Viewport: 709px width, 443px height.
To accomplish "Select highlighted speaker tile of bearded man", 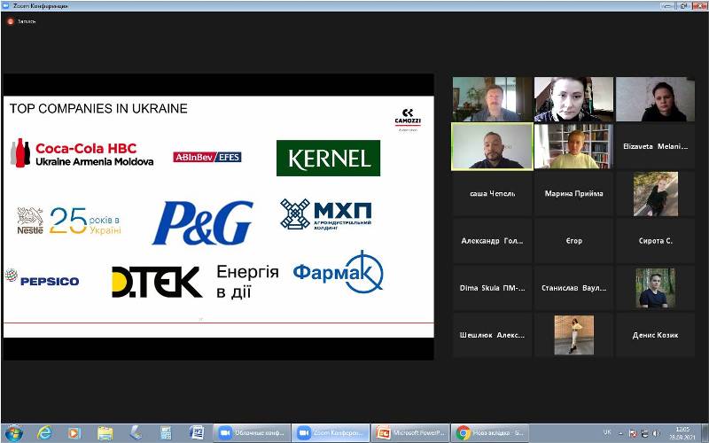I will pos(493,146).
